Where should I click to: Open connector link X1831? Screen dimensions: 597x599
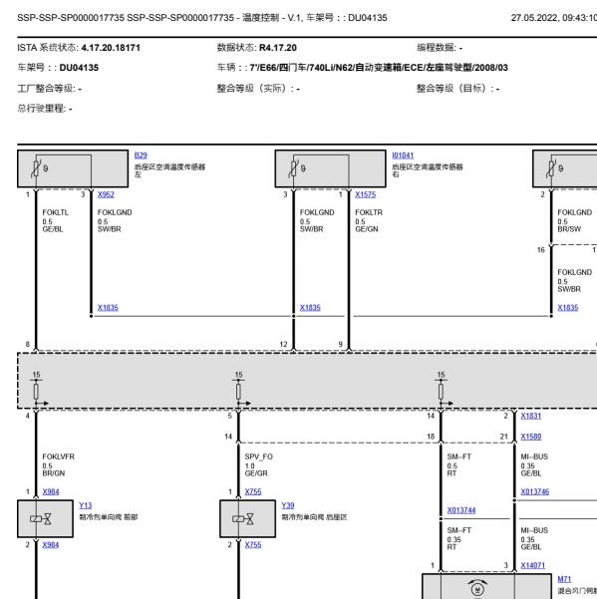coord(531,416)
